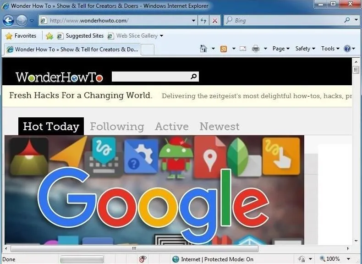Click the Home page icon

(203, 49)
